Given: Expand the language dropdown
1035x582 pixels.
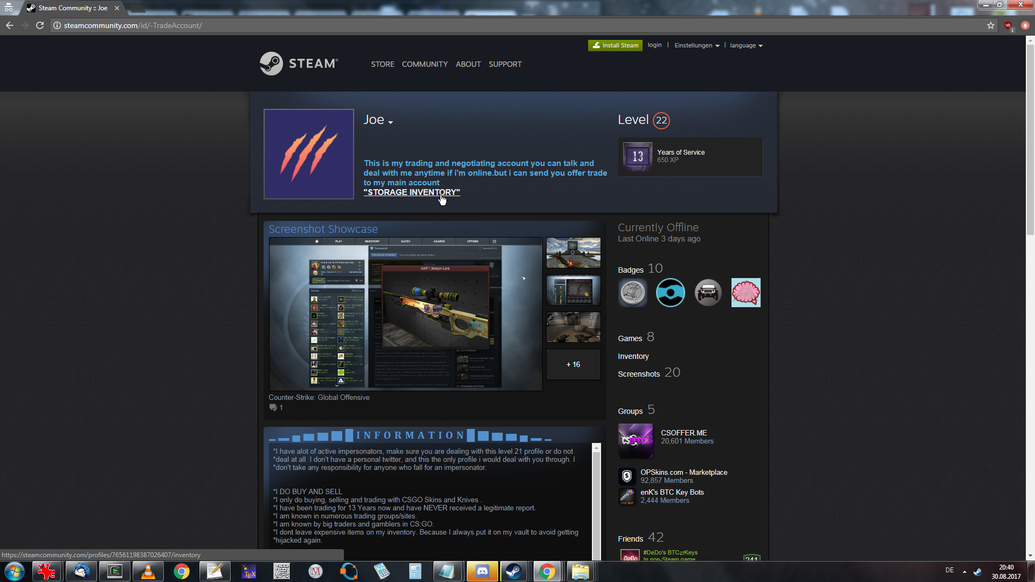Looking at the screenshot, I should click(746, 45).
